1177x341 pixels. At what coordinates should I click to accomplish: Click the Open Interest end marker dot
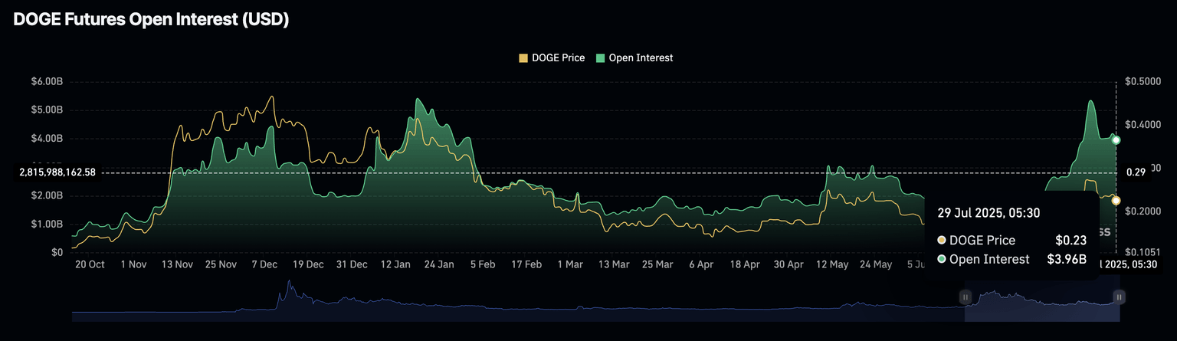[1116, 140]
